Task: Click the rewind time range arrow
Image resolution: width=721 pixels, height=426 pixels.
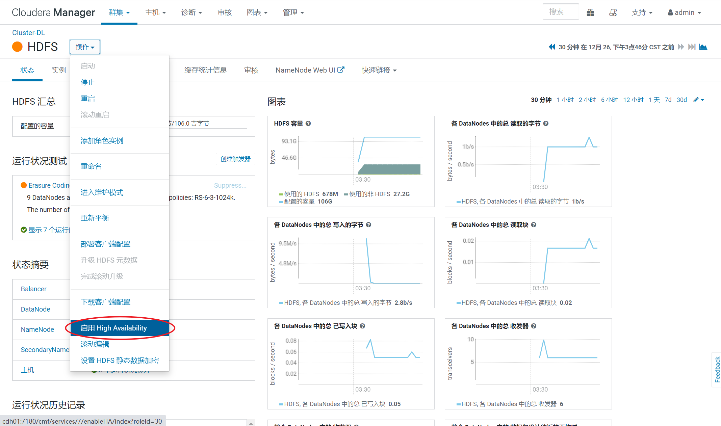Action: (x=552, y=47)
